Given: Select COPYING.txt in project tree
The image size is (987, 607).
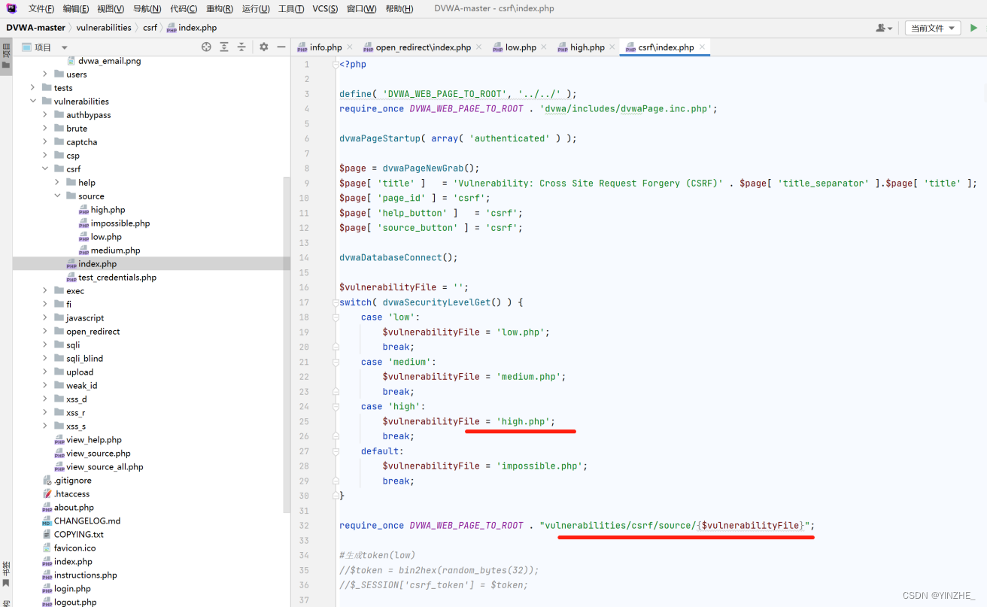Looking at the screenshot, I should (x=73, y=535).
